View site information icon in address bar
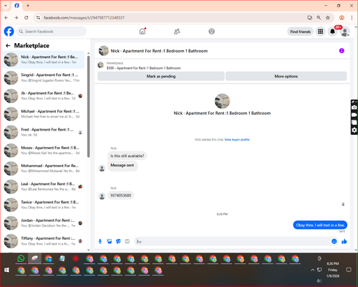 (38, 17)
